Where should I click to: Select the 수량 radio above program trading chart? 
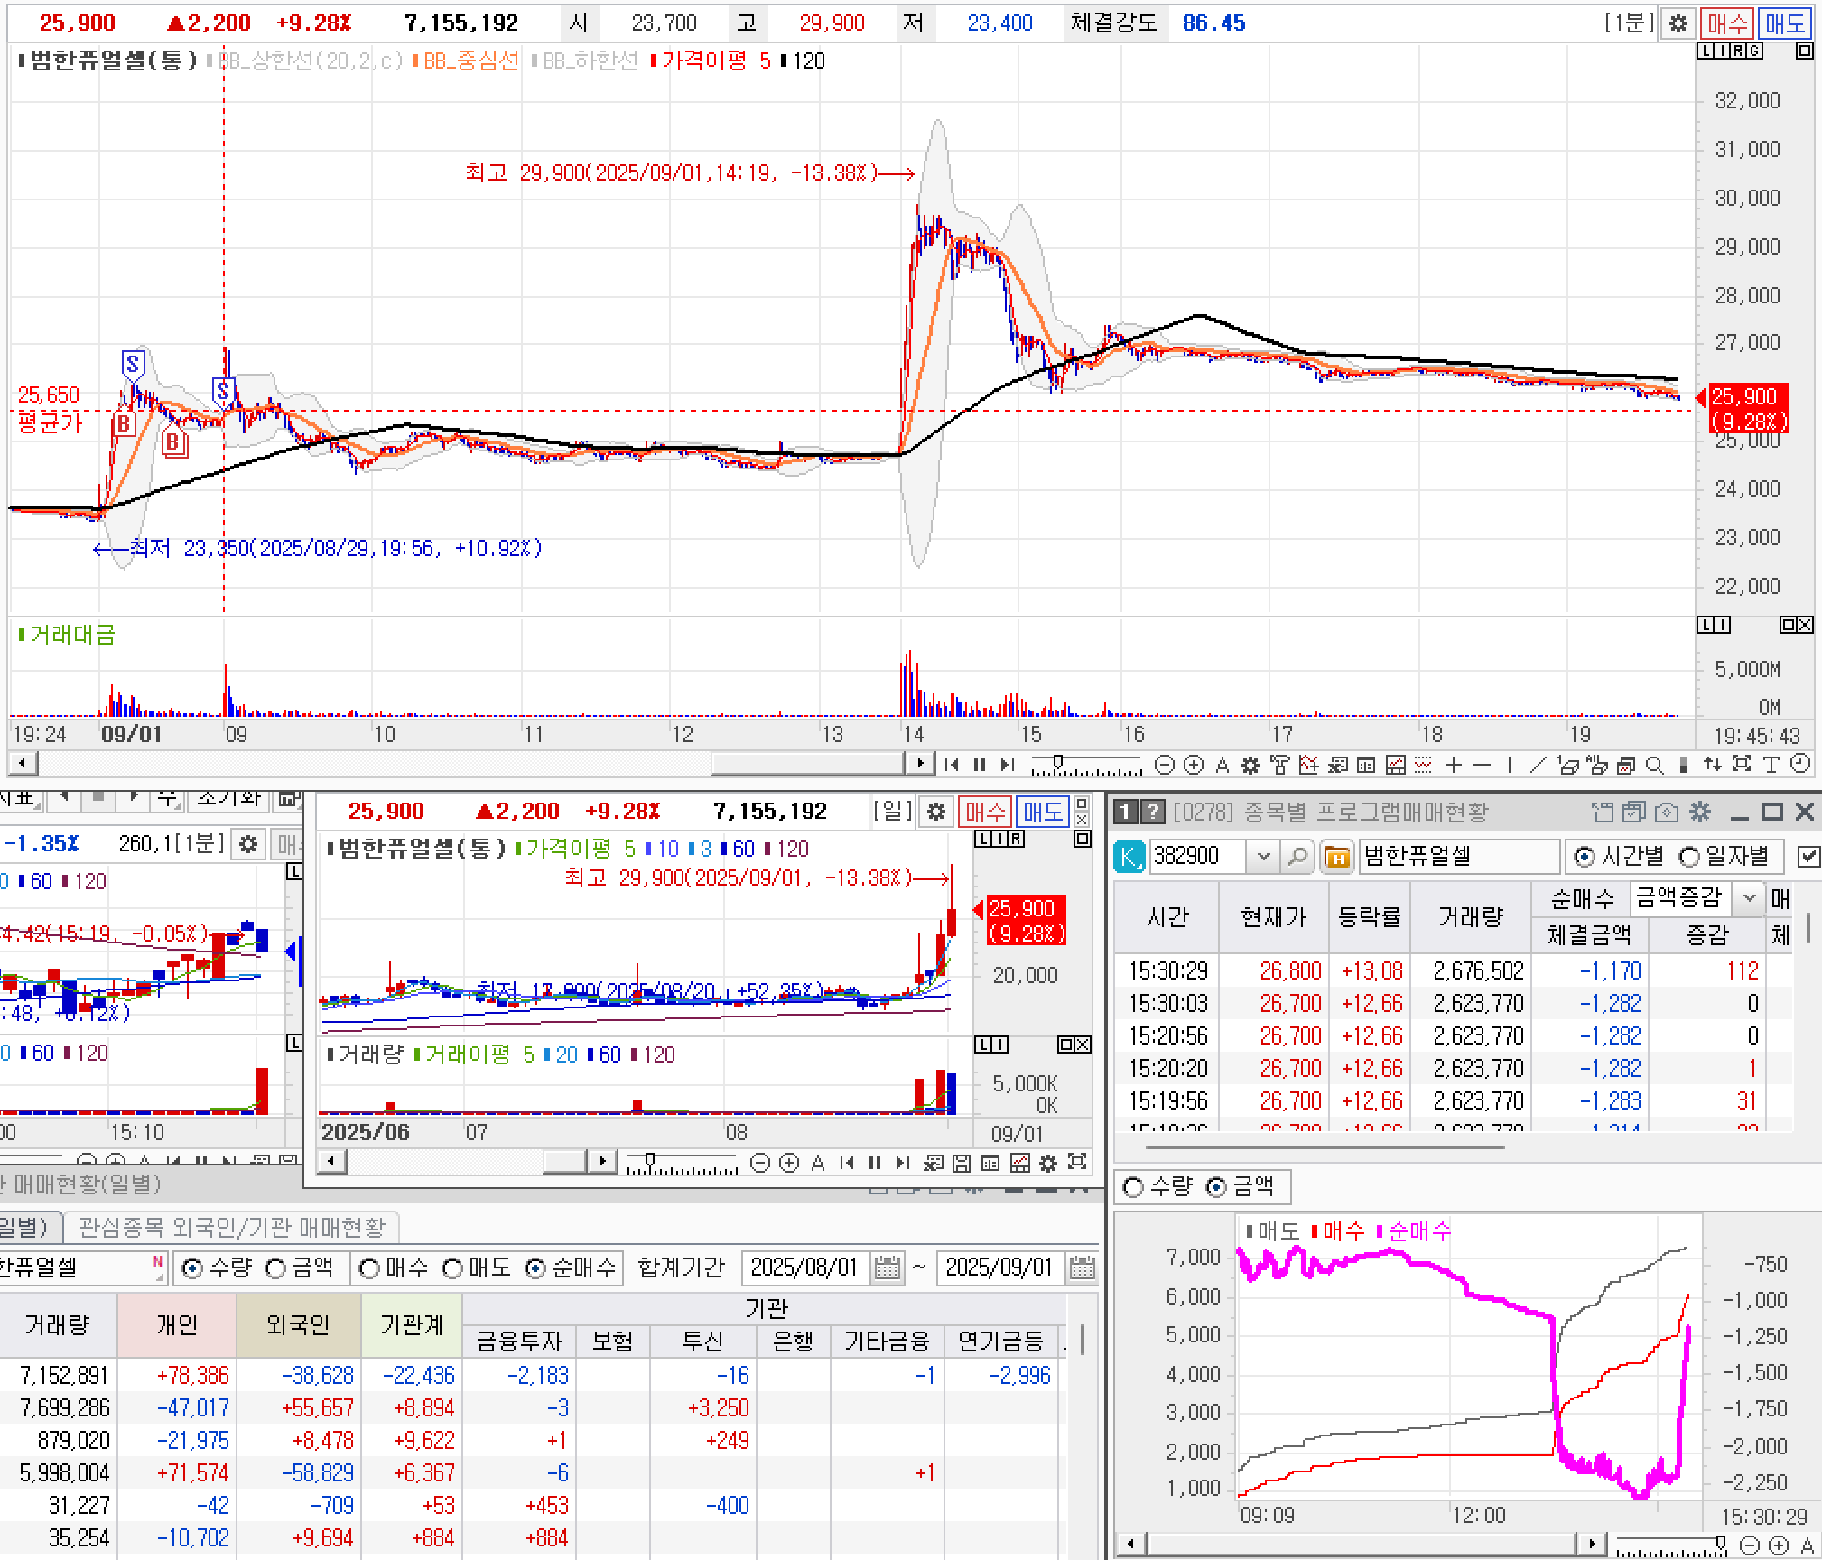(1133, 1187)
